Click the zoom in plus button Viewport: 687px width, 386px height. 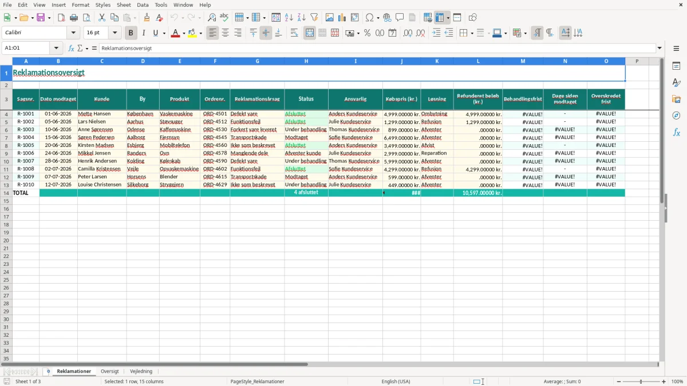point(664,381)
